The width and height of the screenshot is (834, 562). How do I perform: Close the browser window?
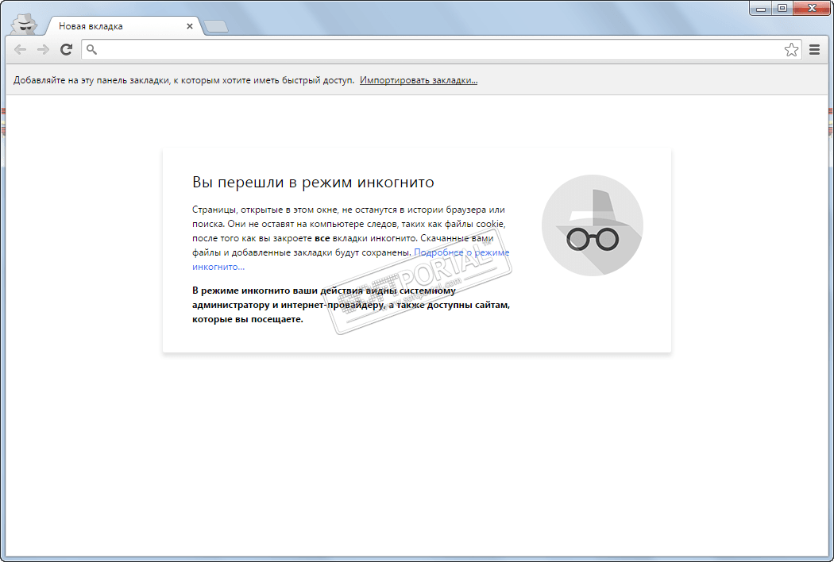812,8
